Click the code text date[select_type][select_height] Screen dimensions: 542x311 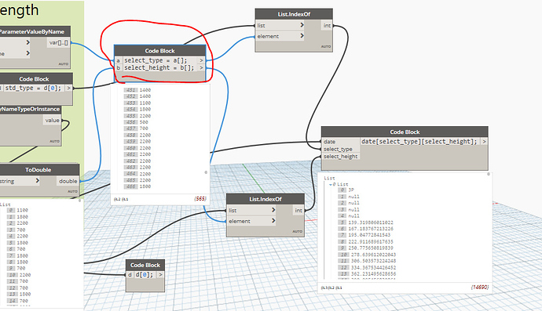(419, 141)
